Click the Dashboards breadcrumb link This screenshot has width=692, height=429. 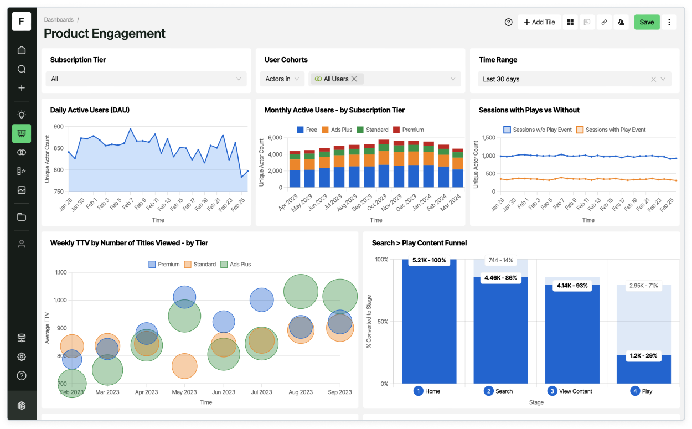tap(59, 19)
